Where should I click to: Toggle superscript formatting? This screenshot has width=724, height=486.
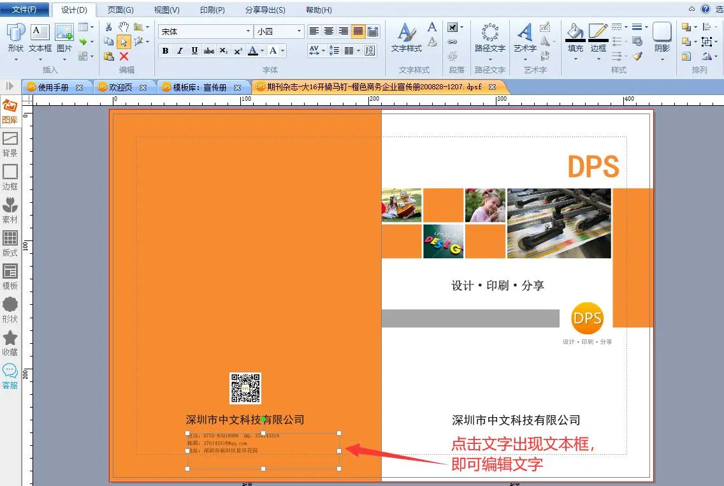(238, 51)
